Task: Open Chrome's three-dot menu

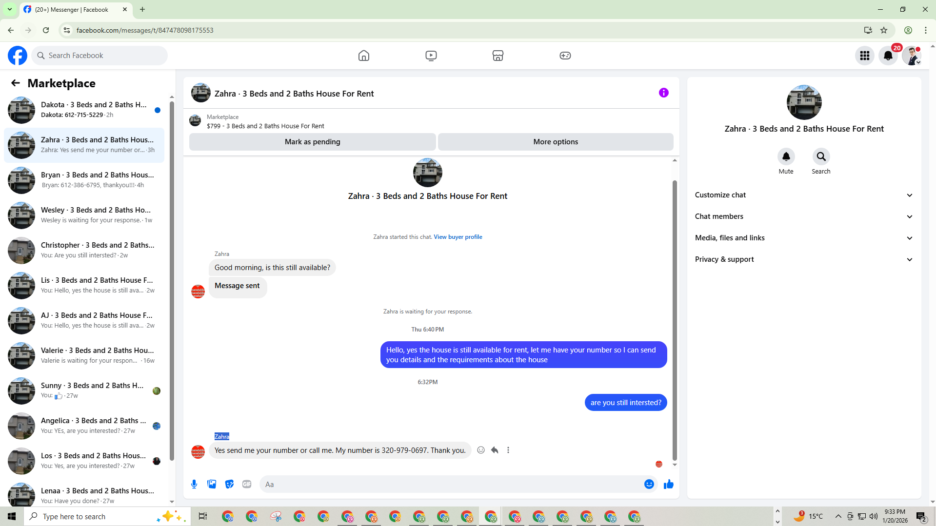Action: (x=926, y=30)
